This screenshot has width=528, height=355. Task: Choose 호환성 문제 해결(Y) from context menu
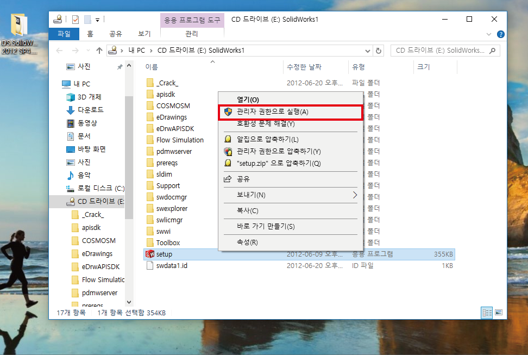(x=291, y=124)
